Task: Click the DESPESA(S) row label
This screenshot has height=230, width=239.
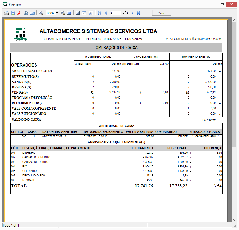Action: [x=22, y=87]
